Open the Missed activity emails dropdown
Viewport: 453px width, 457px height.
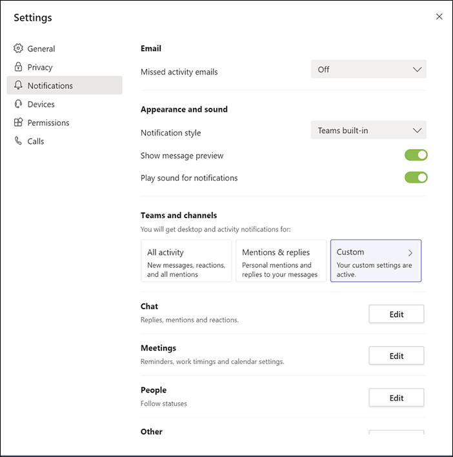(x=368, y=69)
